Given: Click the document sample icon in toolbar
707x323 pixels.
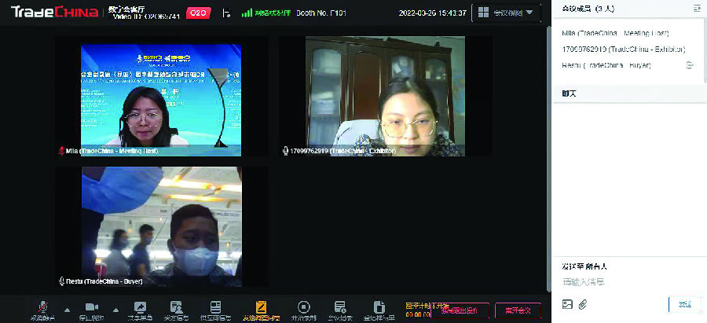Looking at the screenshot, I should point(379,307).
